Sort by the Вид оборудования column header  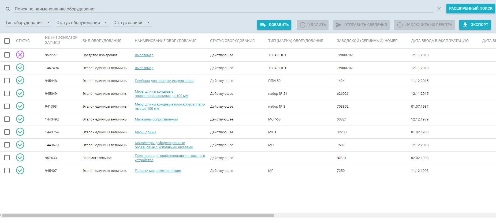[x=102, y=41]
